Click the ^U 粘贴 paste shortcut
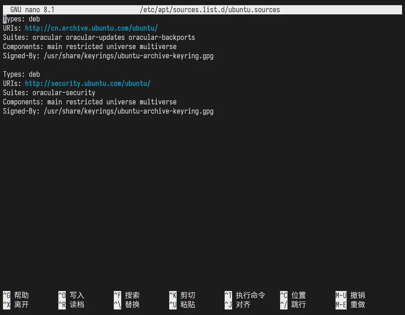 click(182, 305)
